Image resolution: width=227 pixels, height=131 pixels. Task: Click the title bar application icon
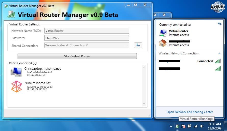[6, 6]
